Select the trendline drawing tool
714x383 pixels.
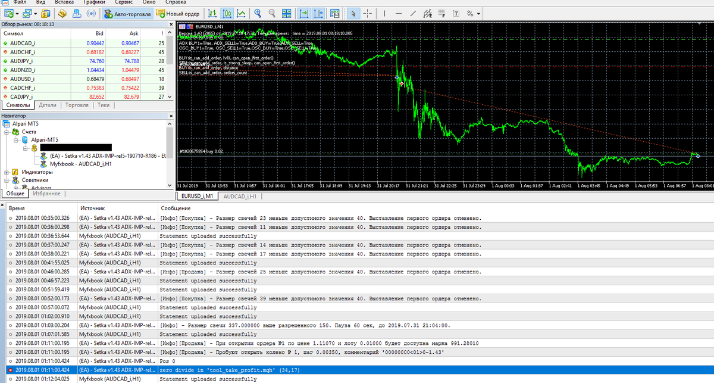(414, 13)
